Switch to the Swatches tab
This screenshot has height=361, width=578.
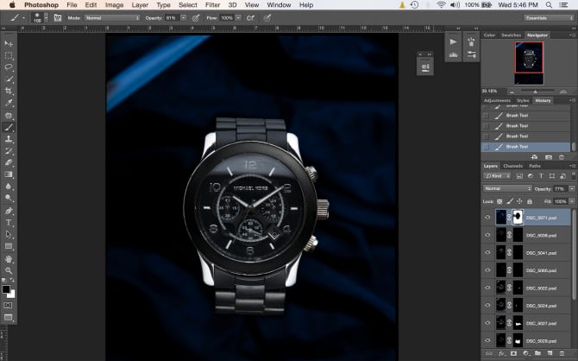(511, 35)
